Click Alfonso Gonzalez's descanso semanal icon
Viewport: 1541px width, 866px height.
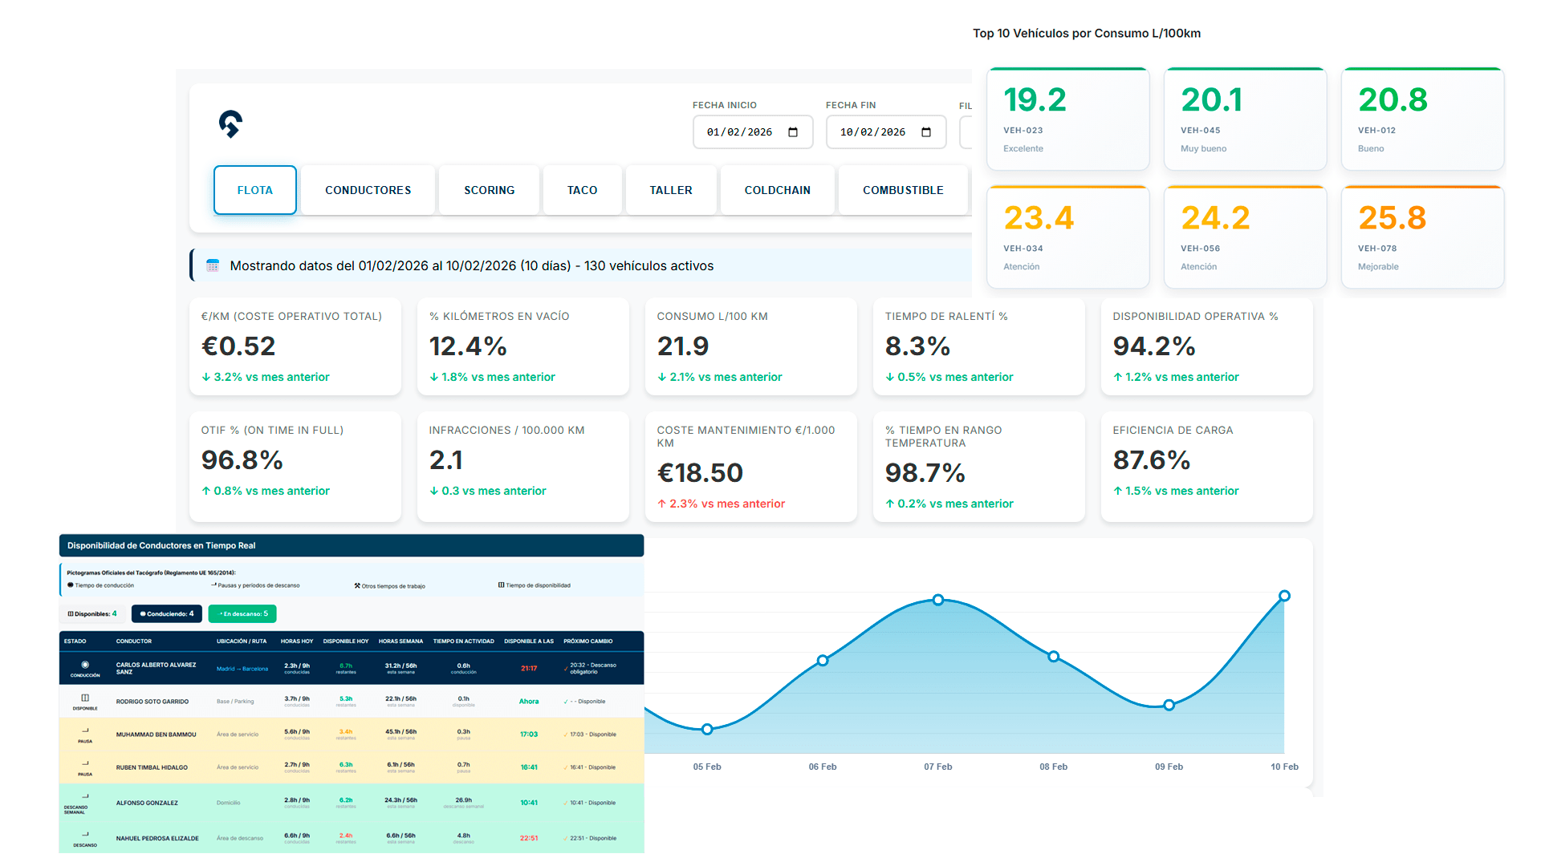tap(85, 797)
